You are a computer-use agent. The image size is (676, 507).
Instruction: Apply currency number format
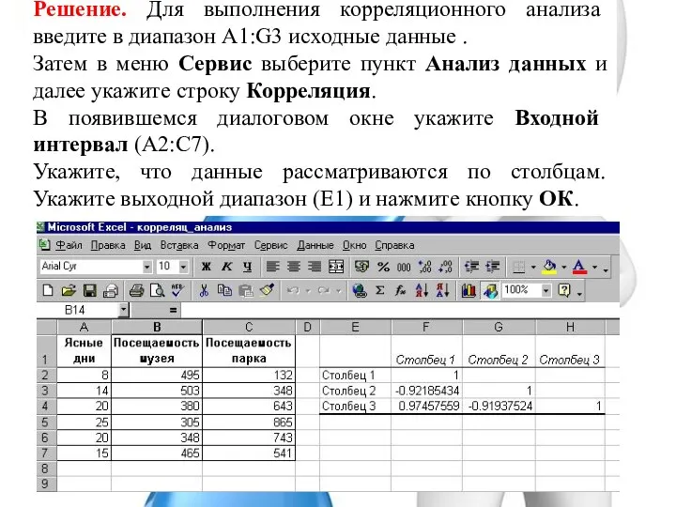(361, 267)
